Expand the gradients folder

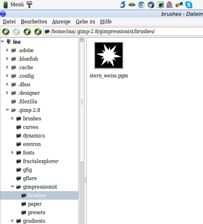point(12,221)
